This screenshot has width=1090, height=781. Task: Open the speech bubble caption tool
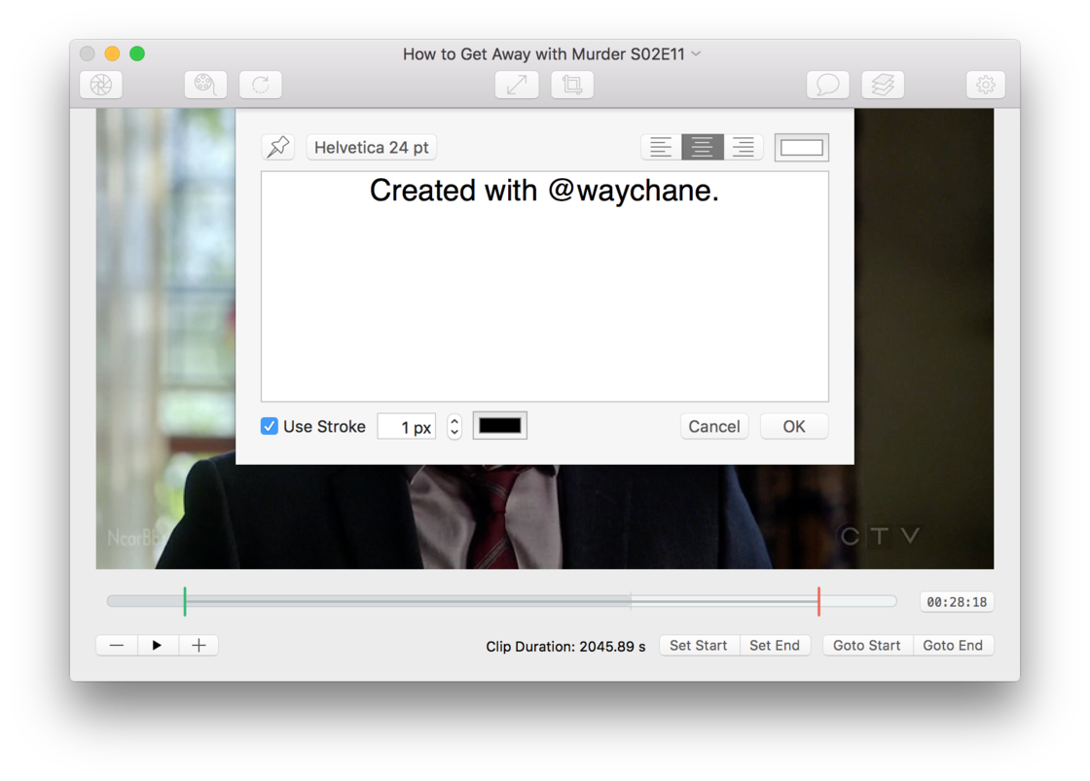point(828,85)
